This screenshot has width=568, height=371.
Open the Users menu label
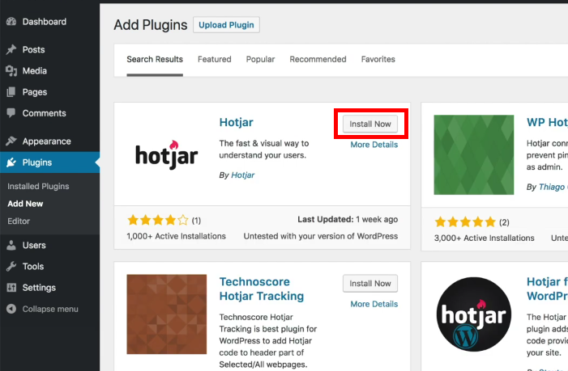pyautogui.click(x=34, y=245)
